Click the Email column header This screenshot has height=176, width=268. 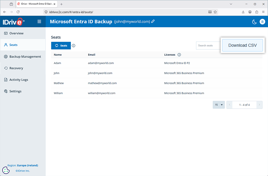point(92,55)
